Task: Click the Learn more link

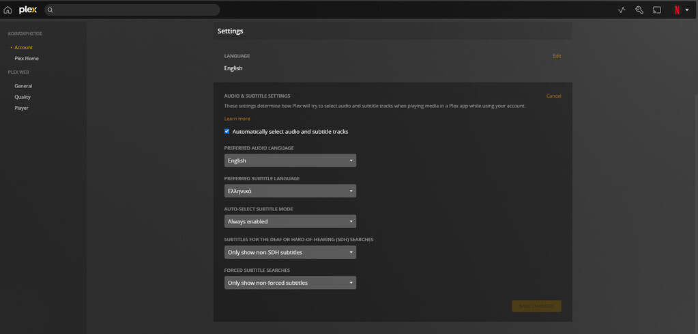Action: [237, 119]
